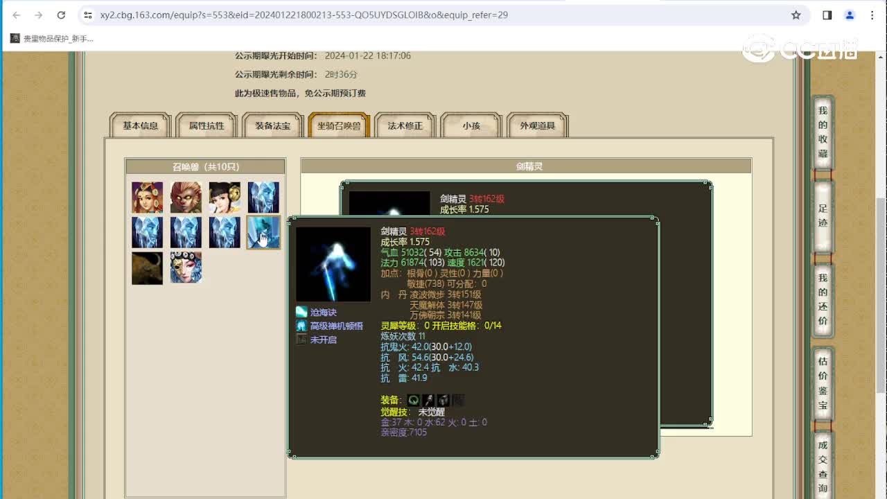
Task: Open the 装备法宝 tab
Action: 273,125
